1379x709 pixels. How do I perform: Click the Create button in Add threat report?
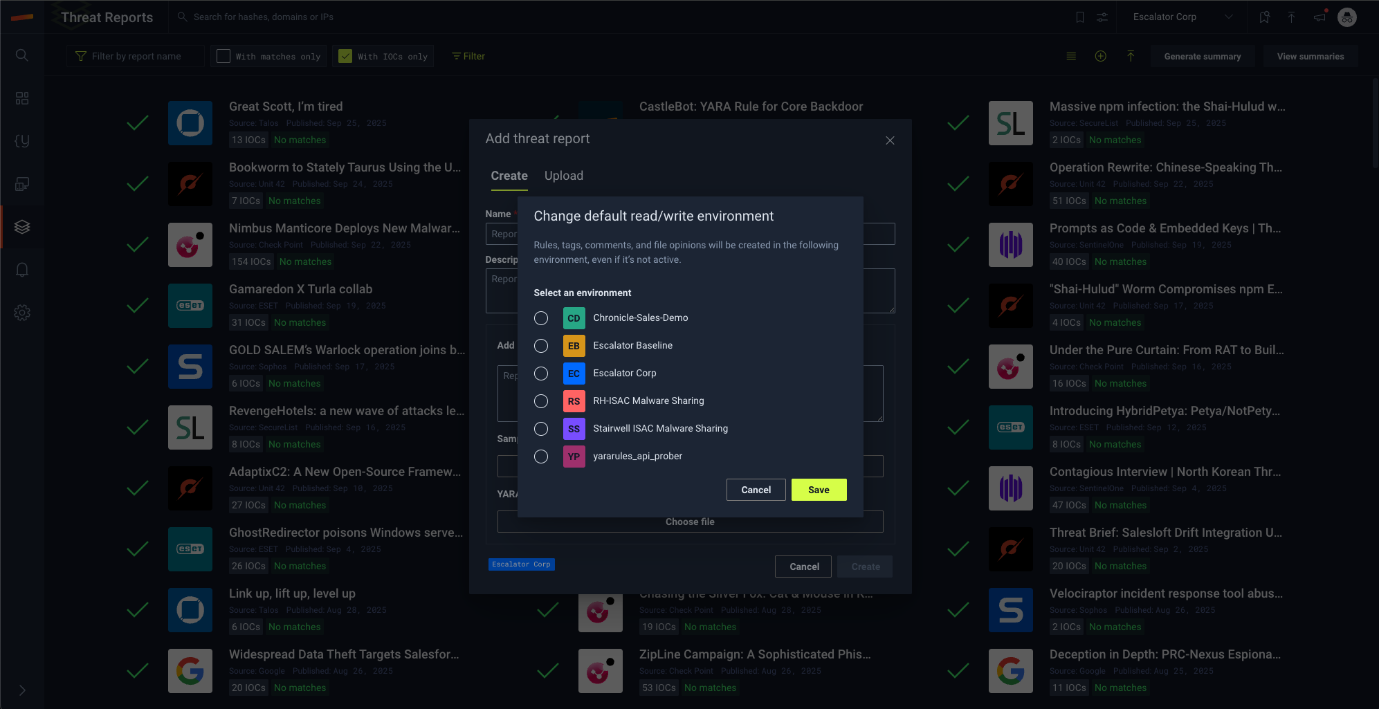[x=865, y=567]
